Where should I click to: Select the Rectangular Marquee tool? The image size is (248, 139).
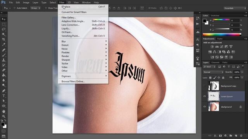tap(3, 24)
